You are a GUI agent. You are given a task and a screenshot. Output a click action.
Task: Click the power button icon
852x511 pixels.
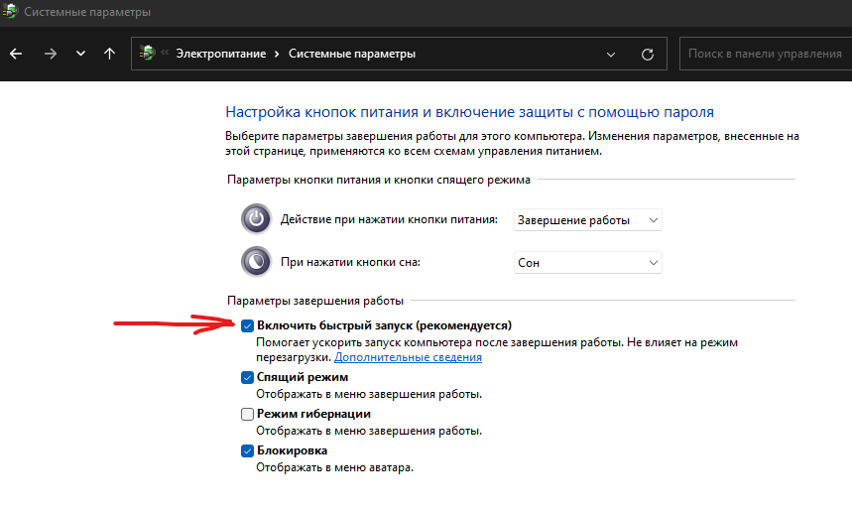tap(256, 218)
